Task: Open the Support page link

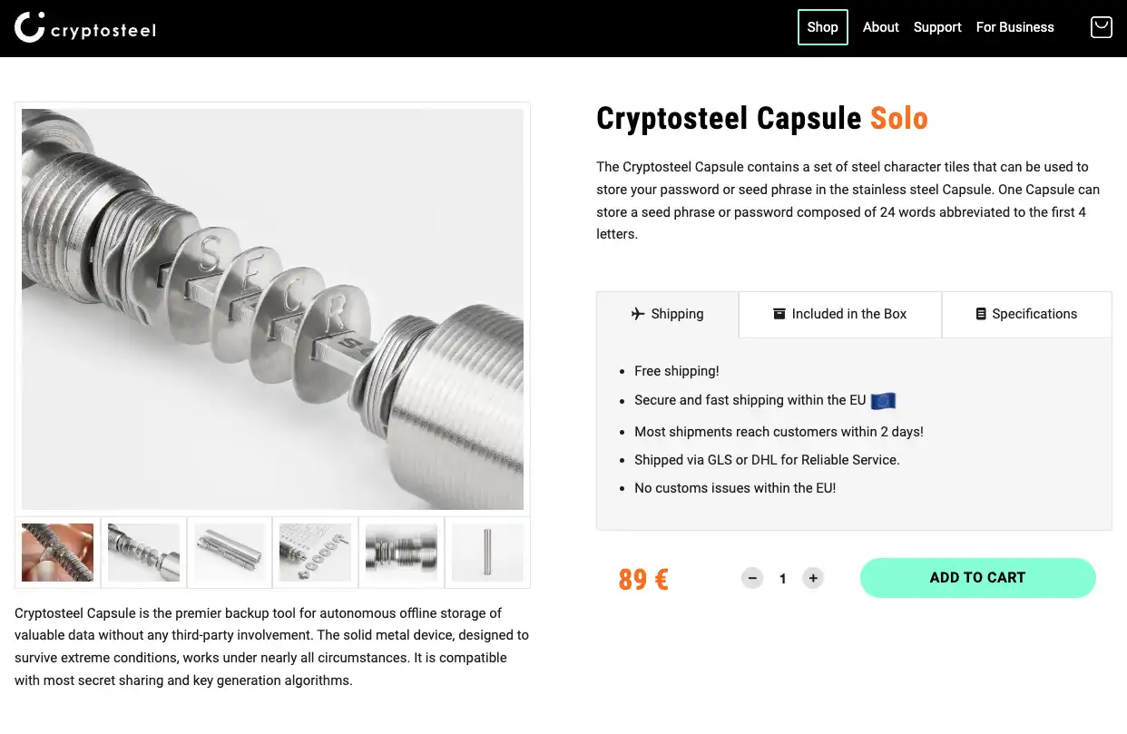Action: 937,27
